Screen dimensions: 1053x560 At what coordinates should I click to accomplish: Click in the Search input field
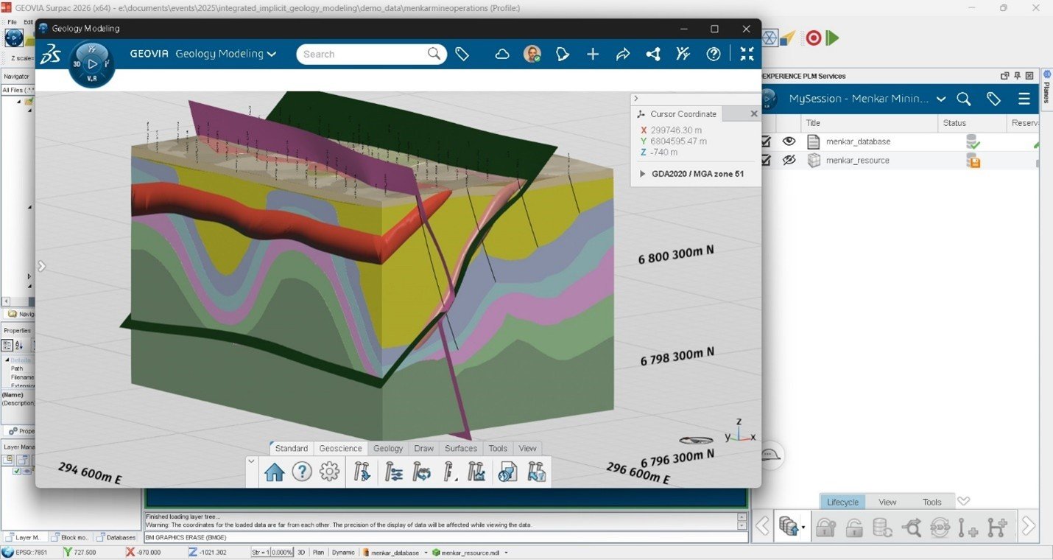361,54
